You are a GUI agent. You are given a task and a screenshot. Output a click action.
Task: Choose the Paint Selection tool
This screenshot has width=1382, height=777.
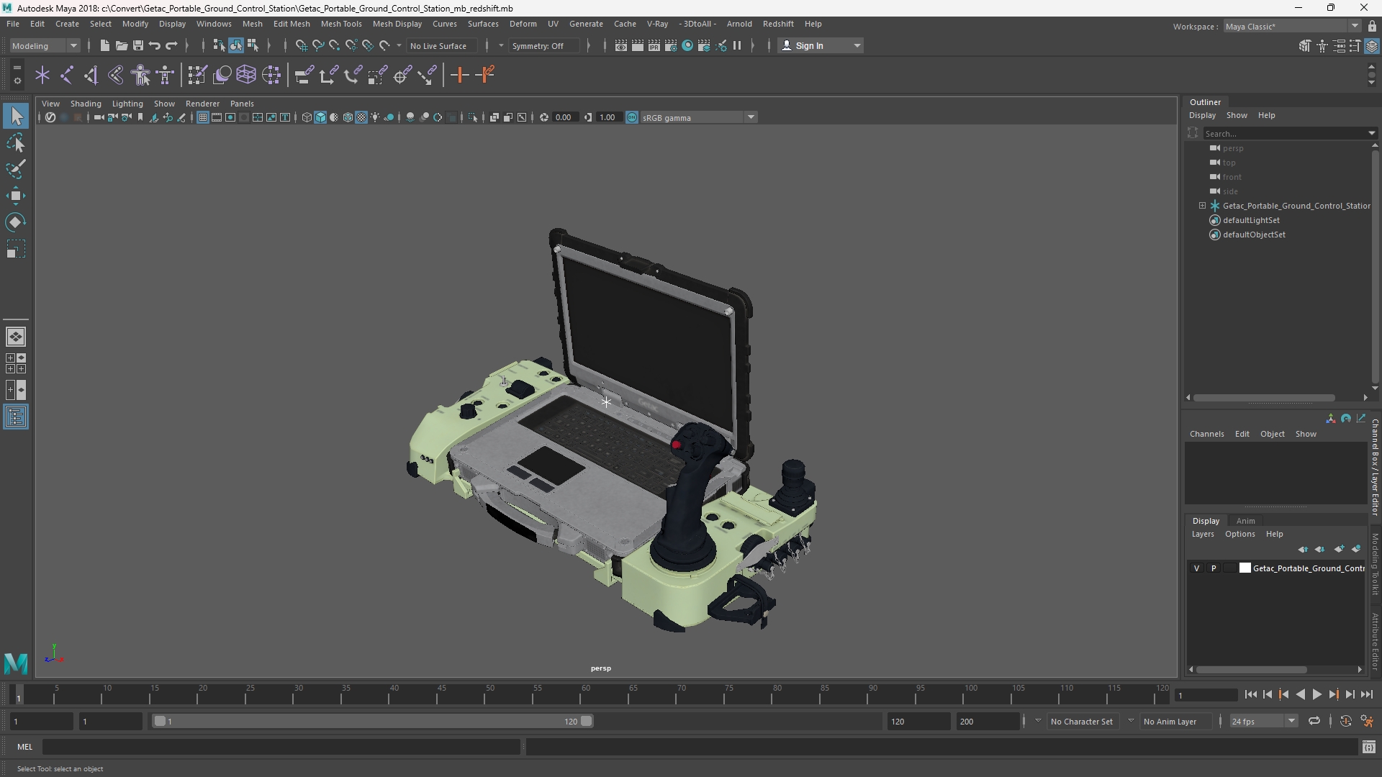[16, 169]
